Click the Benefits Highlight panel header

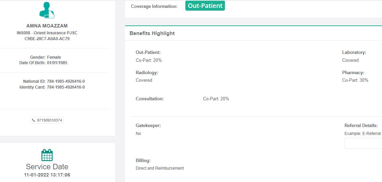tap(152, 33)
